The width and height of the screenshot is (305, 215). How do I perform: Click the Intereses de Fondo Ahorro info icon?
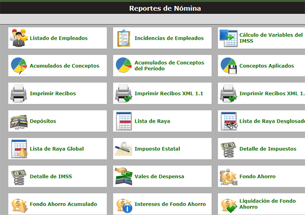pos(124,204)
